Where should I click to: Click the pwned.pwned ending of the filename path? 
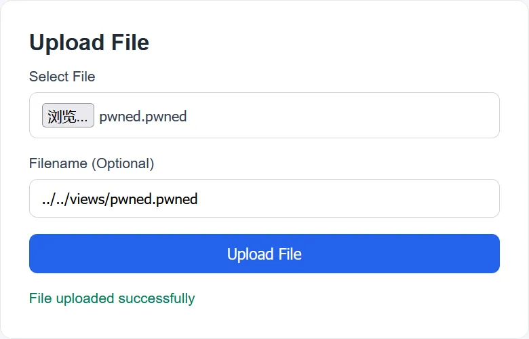(153, 199)
